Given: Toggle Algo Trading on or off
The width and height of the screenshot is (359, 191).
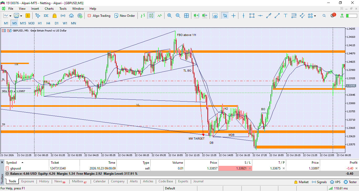Looking at the screenshot, I should point(99,16).
